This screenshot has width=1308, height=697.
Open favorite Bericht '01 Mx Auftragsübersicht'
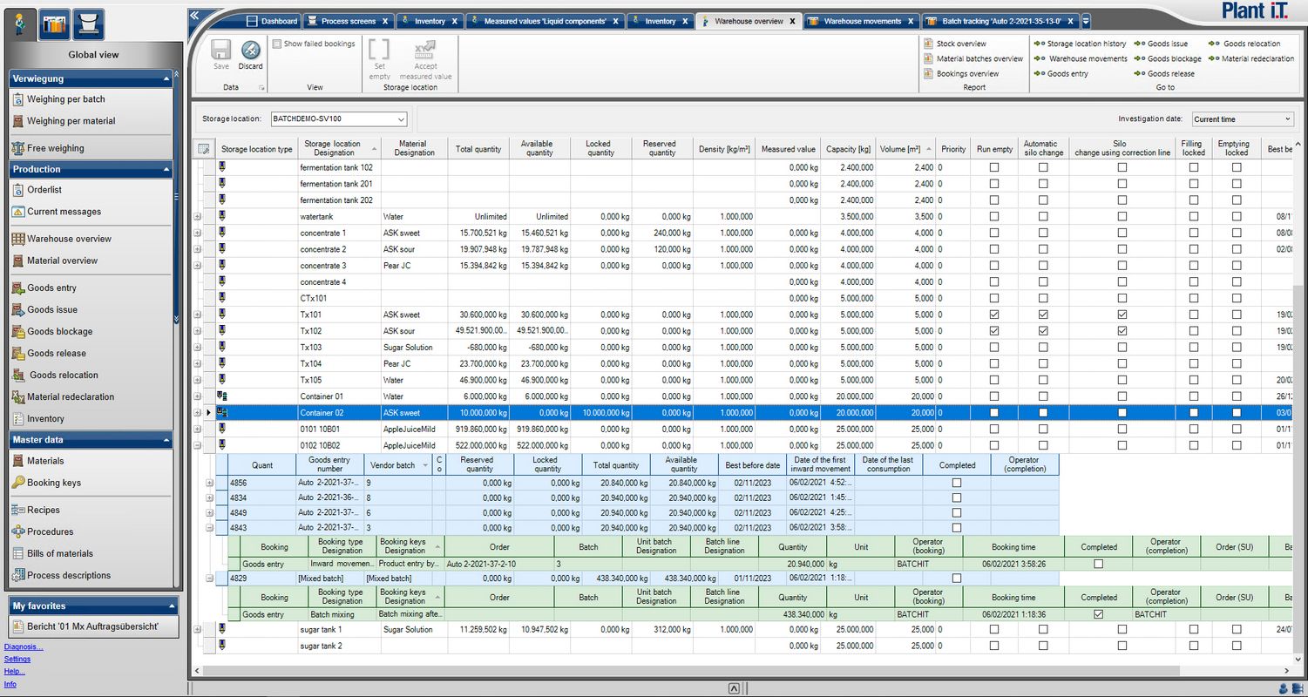coord(93,627)
